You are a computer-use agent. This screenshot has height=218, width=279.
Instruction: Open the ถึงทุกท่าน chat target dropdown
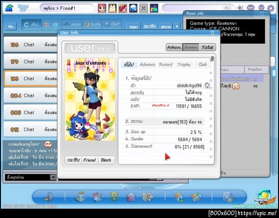coord(30,177)
